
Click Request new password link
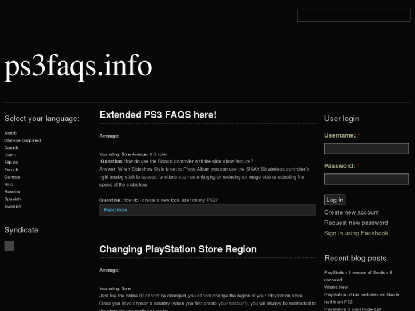(356, 223)
